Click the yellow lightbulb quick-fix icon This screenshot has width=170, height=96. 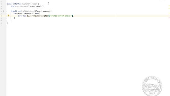coord(8,16)
